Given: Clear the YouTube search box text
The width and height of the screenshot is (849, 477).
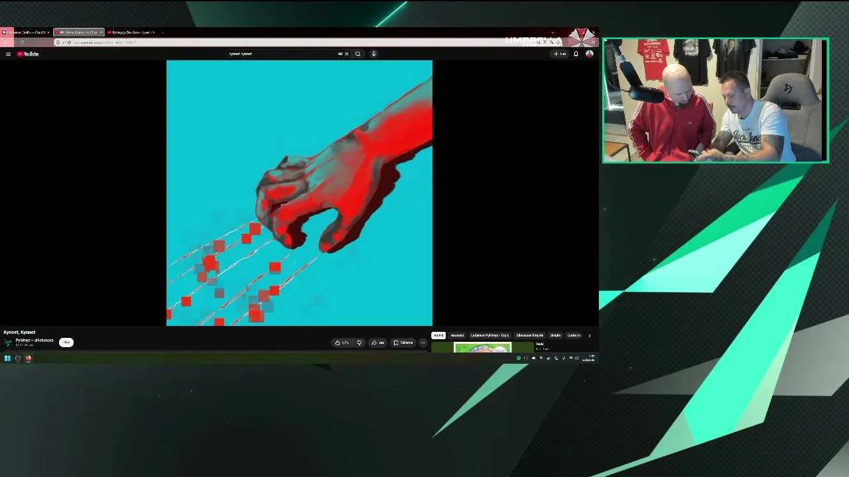Looking at the screenshot, I should tap(346, 54).
